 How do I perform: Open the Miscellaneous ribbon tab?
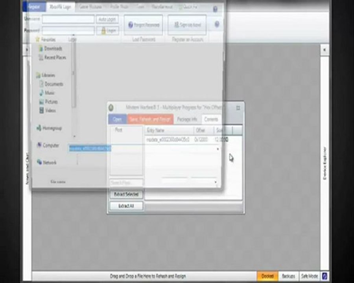[162, 7]
